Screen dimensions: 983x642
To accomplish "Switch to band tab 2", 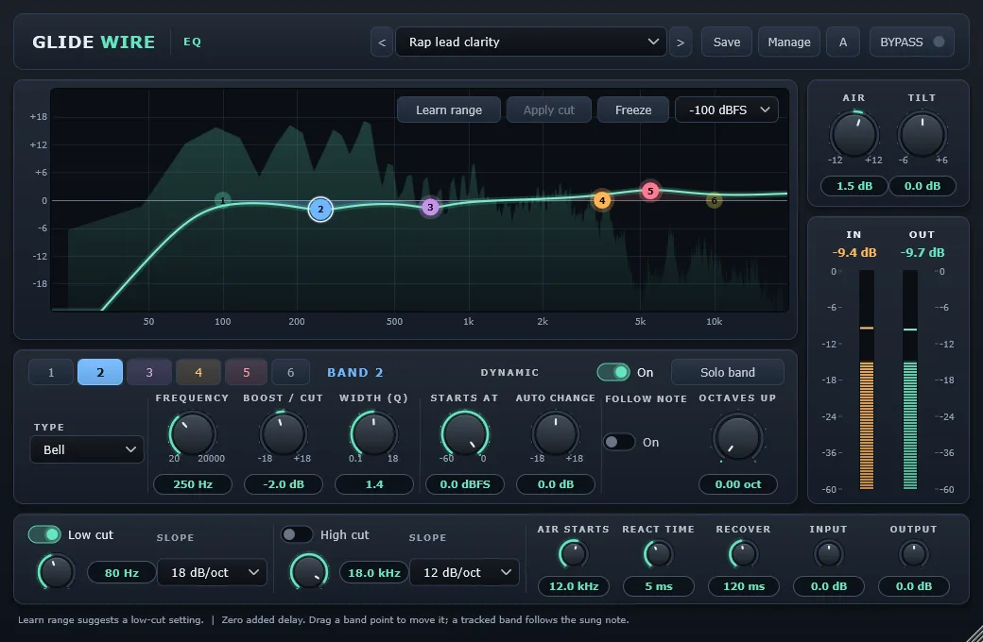I will coord(99,372).
